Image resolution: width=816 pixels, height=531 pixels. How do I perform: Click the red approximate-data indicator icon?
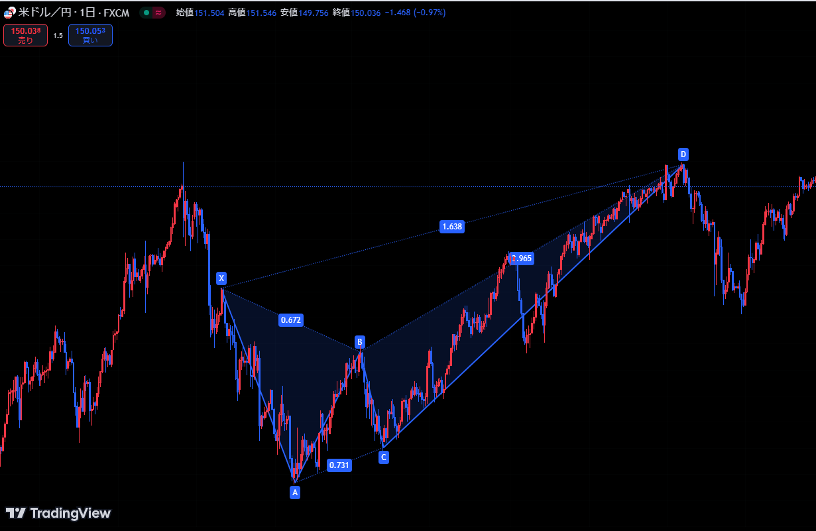pos(158,13)
